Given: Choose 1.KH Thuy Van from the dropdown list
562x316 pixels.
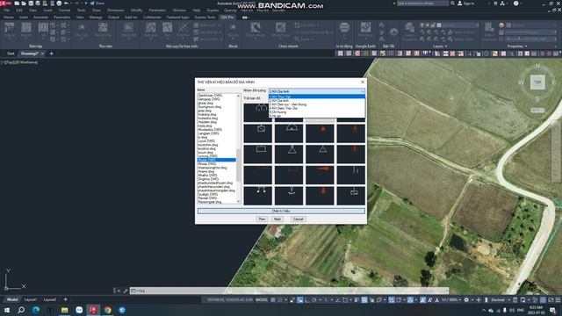Looking at the screenshot, I should point(317,97).
